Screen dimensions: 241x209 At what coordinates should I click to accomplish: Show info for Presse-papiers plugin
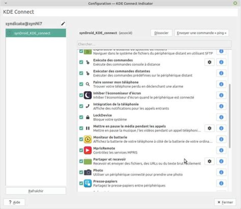point(221,183)
